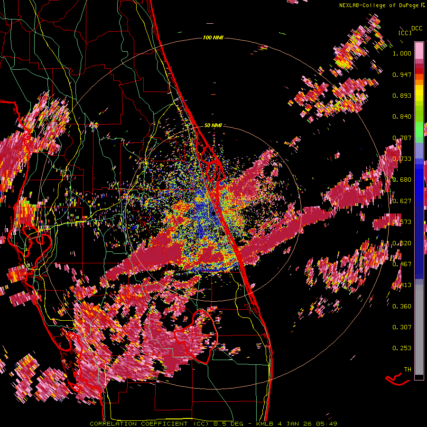427x427 pixels.
Task: Click the KMLB radar site identifier
Action: click(x=264, y=424)
